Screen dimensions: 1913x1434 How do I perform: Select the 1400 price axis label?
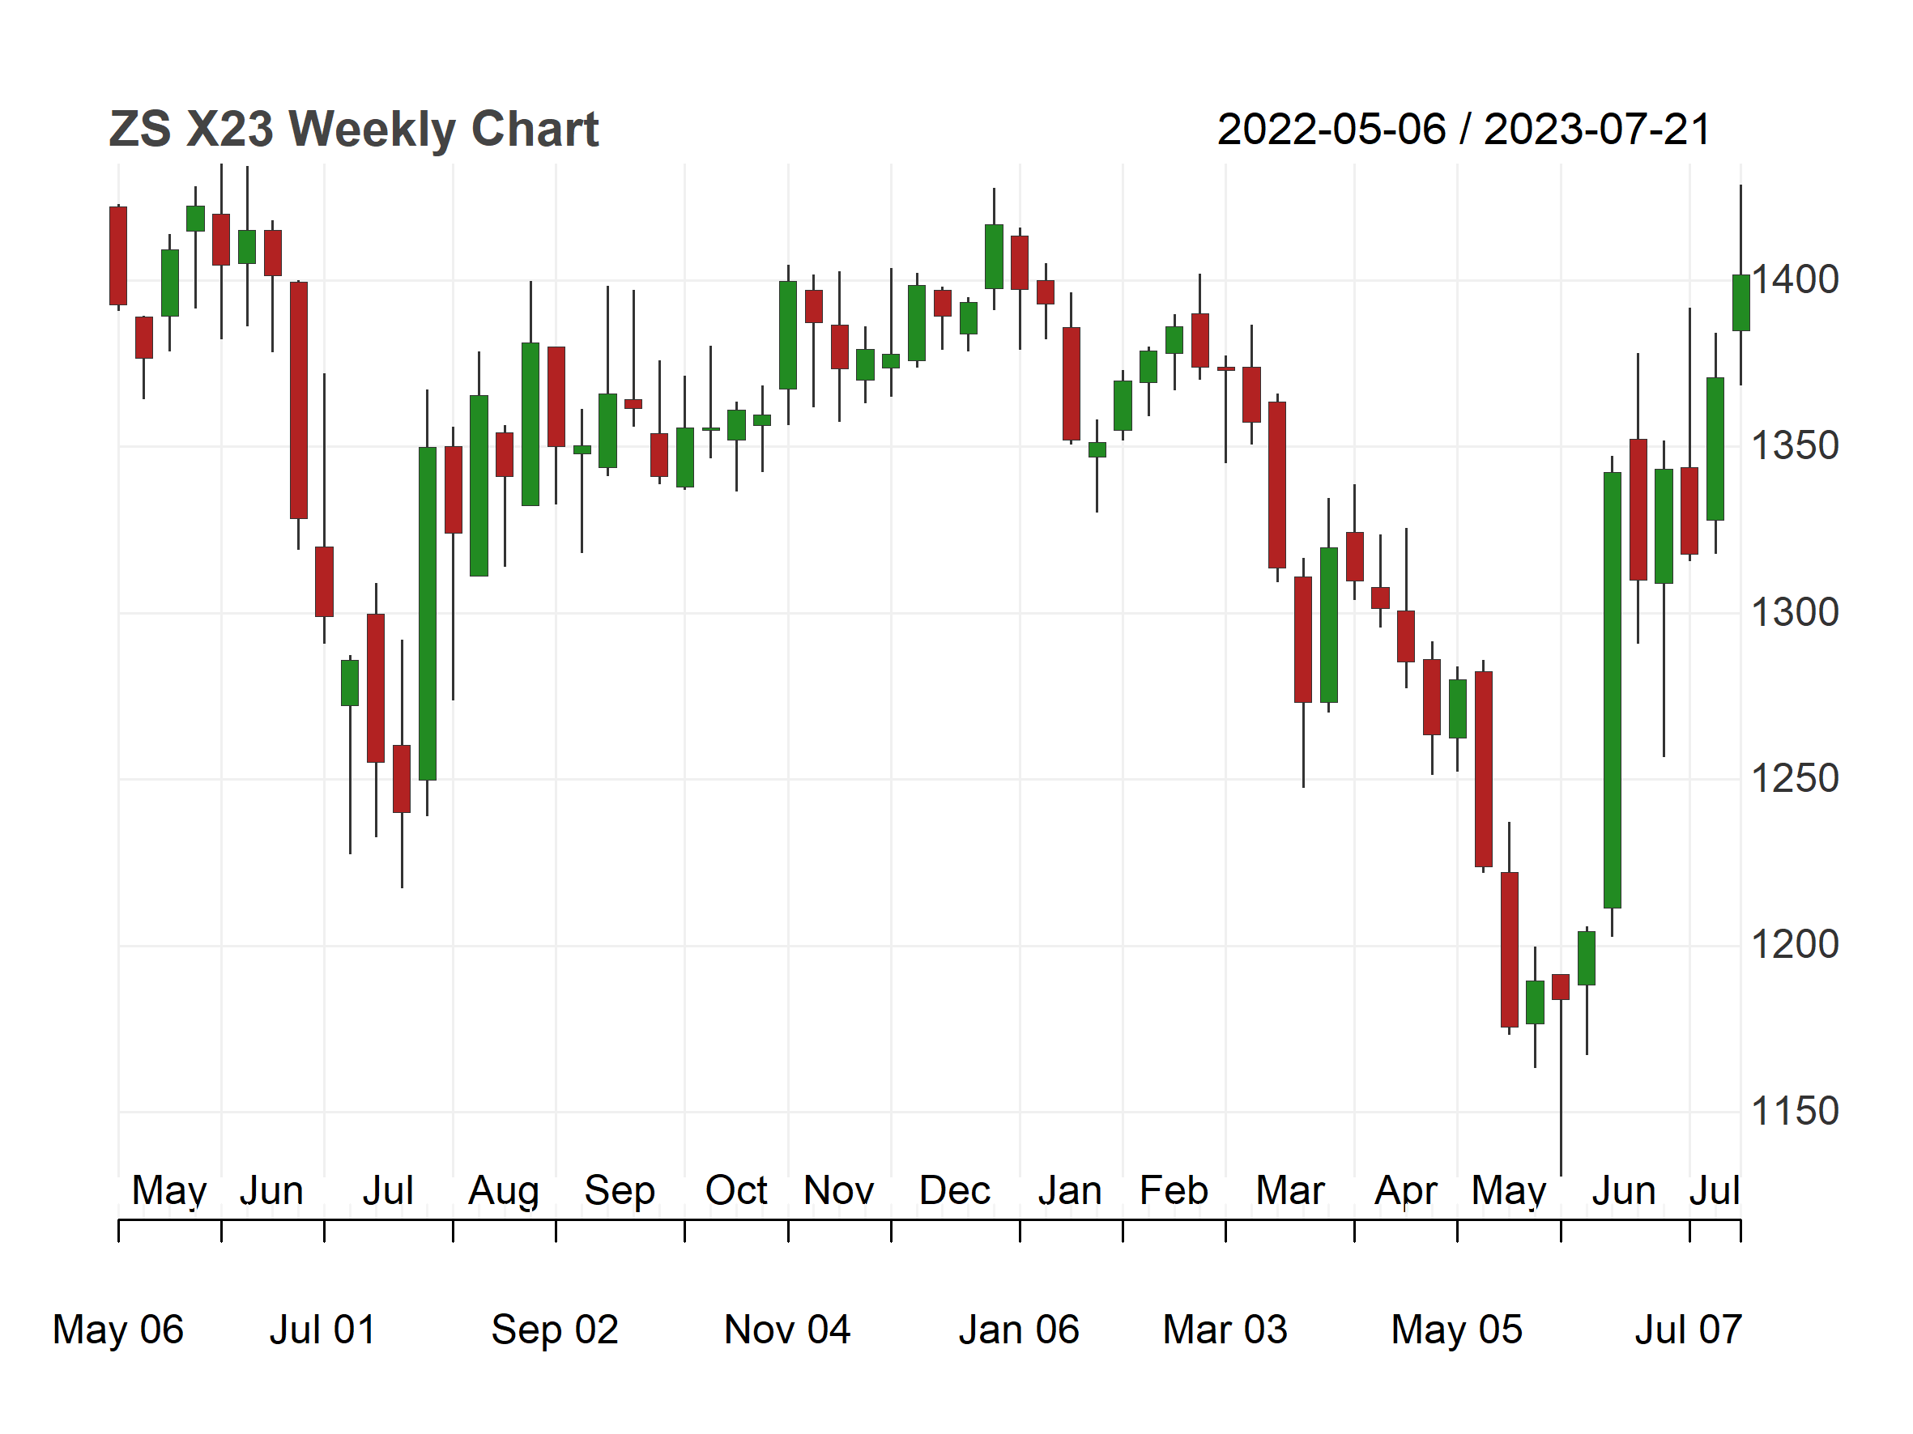point(1795,280)
